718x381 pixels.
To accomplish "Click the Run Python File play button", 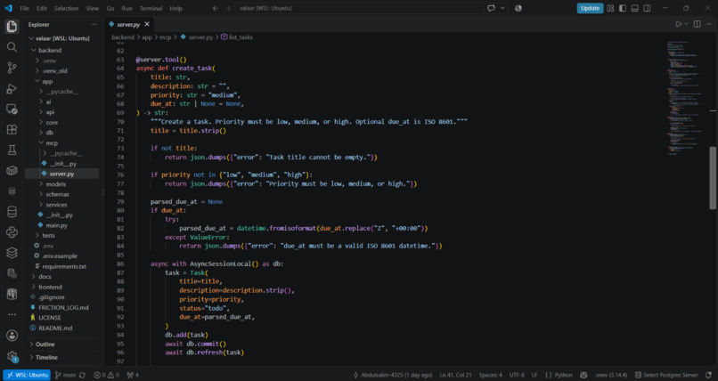I will tap(679, 24).
